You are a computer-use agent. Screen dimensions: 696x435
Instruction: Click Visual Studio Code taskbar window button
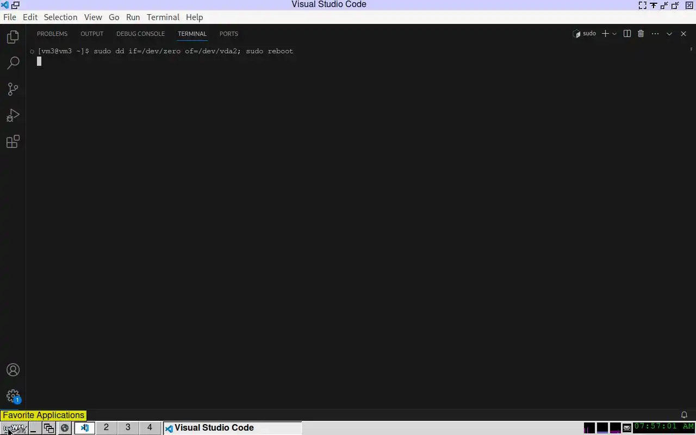click(232, 428)
